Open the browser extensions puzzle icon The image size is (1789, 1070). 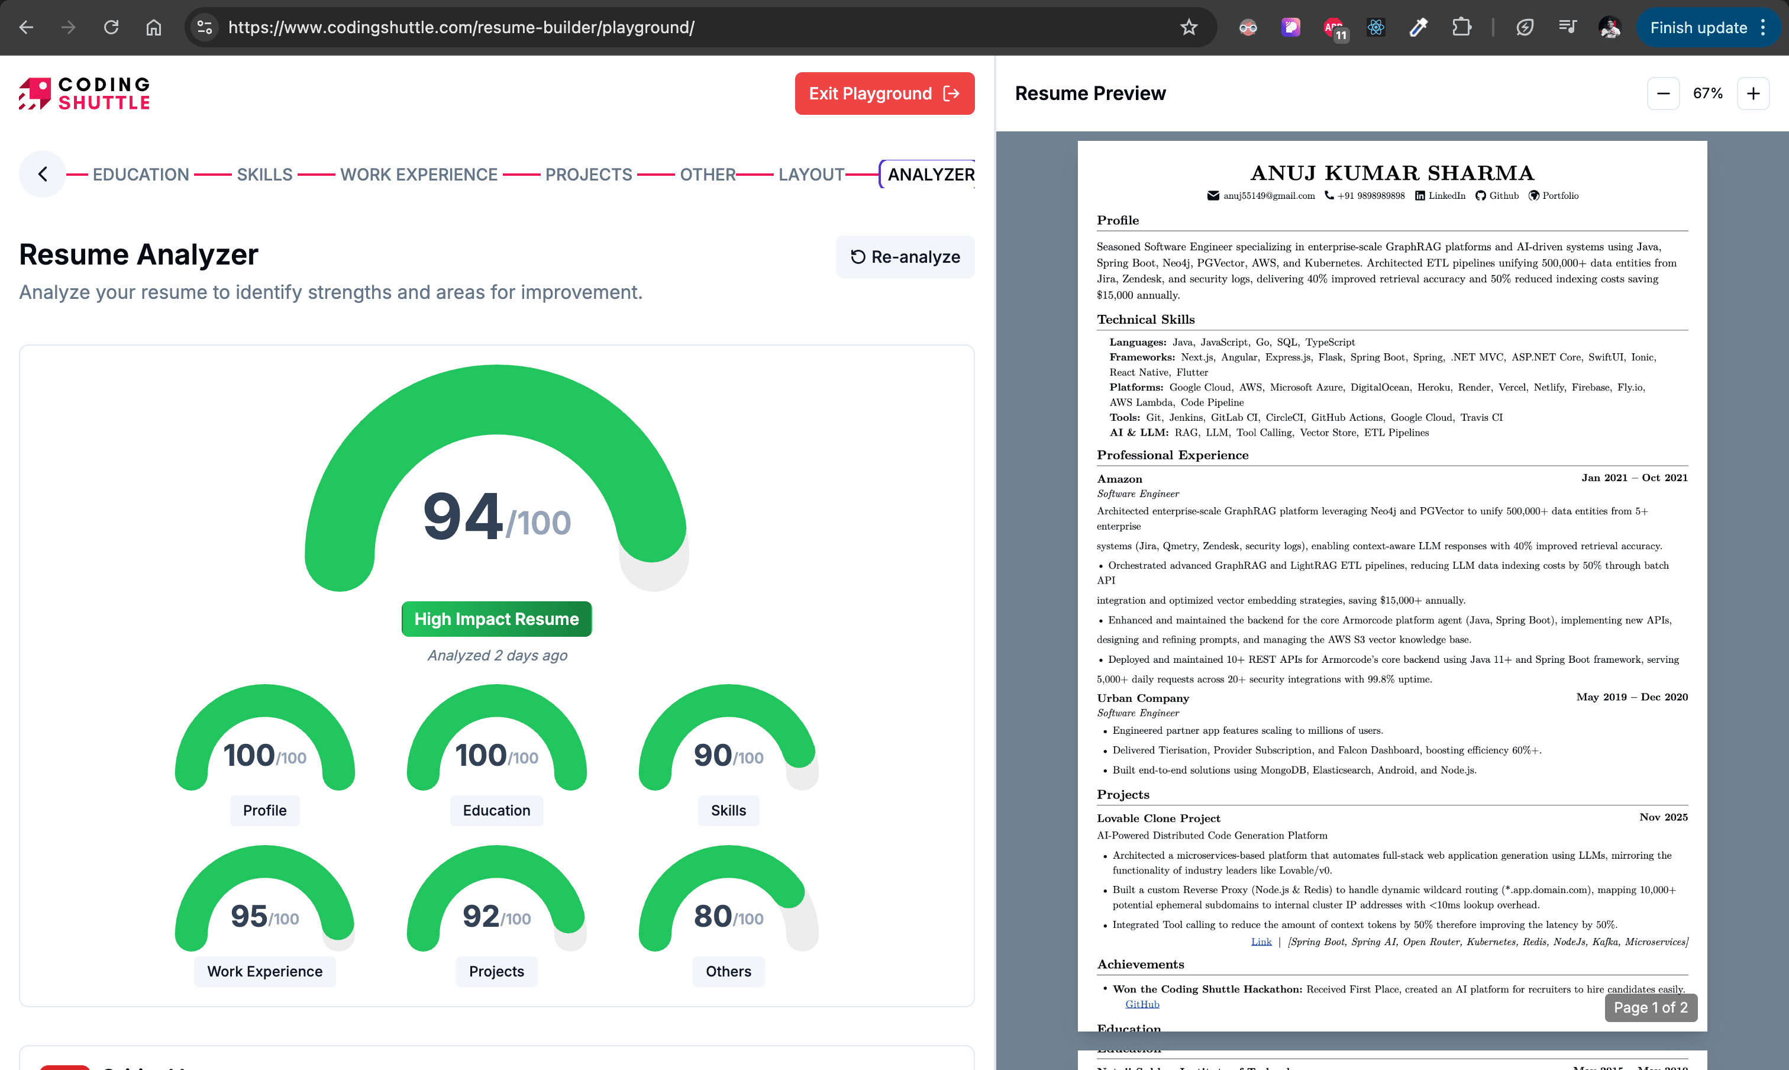(1461, 27)
